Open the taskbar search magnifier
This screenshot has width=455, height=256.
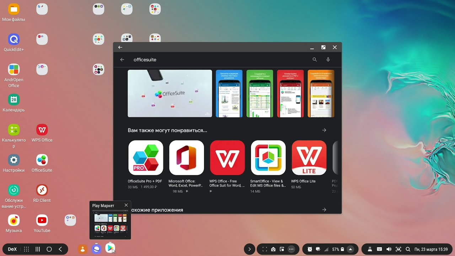[408, 249]
